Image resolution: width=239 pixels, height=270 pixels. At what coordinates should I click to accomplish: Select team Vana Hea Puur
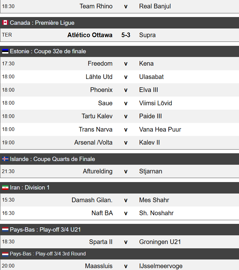pyautogui.click(x=160, y=129)
